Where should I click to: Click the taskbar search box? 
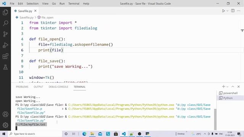[x=35, y=134]
